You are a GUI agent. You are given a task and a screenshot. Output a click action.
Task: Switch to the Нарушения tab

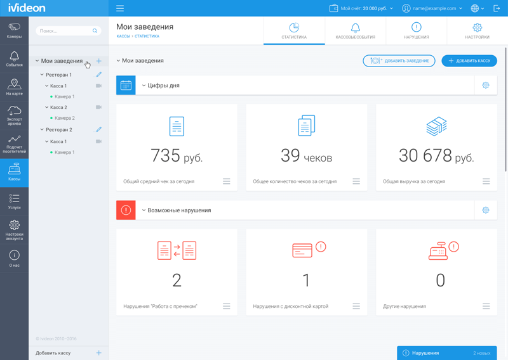tap(416, 30)
